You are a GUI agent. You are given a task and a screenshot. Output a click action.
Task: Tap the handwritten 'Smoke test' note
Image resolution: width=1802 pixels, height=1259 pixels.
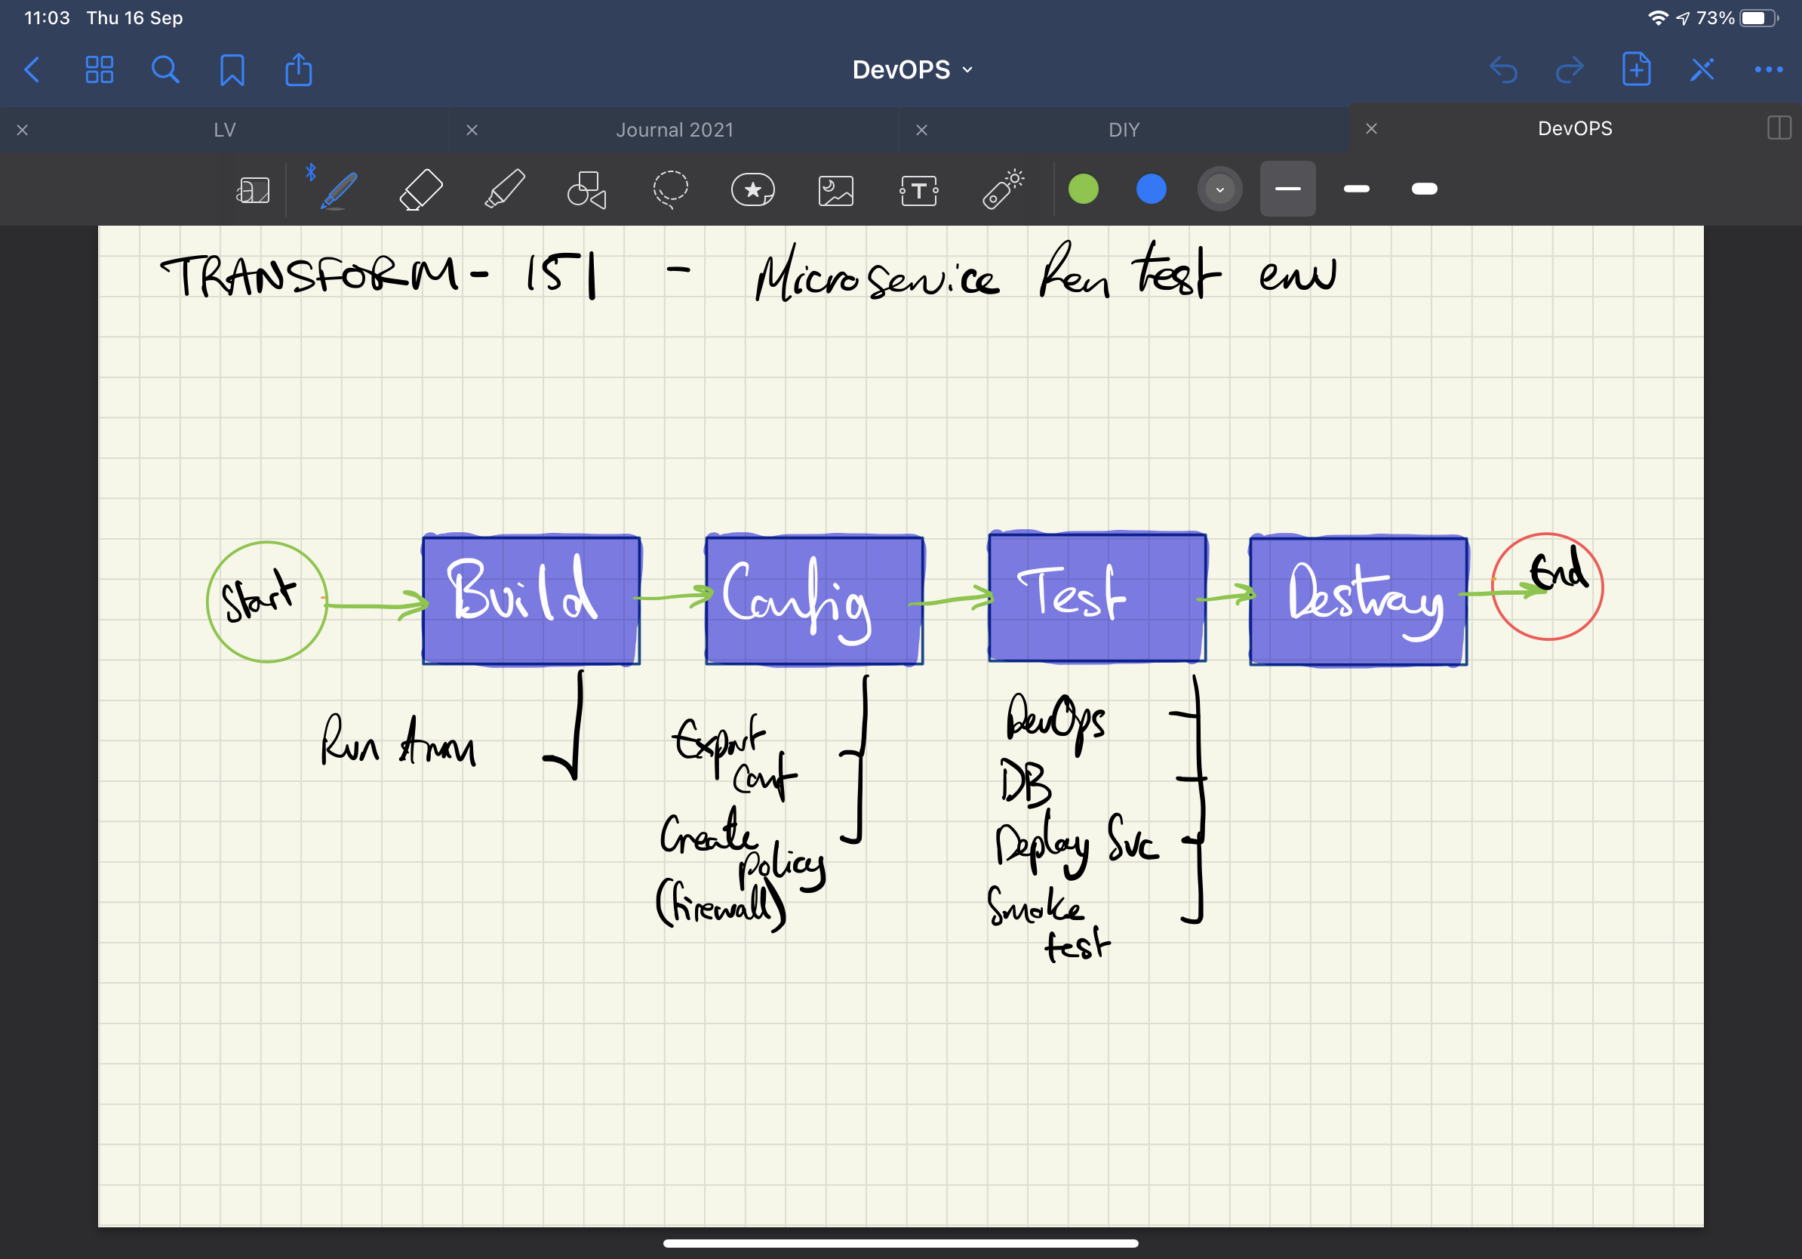click(1050, 924)
